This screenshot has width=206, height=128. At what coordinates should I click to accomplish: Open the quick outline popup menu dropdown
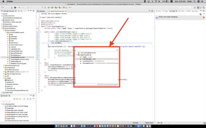click(117, 50)
